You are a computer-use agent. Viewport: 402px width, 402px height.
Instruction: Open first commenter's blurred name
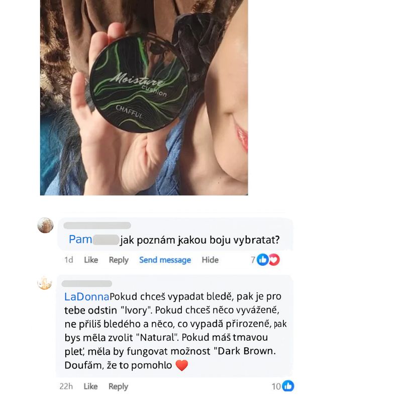(x=97, y=225)
